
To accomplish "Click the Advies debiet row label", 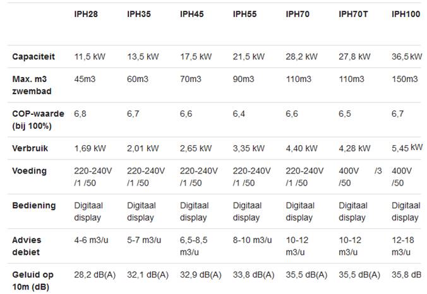I will tap(27, 246).
